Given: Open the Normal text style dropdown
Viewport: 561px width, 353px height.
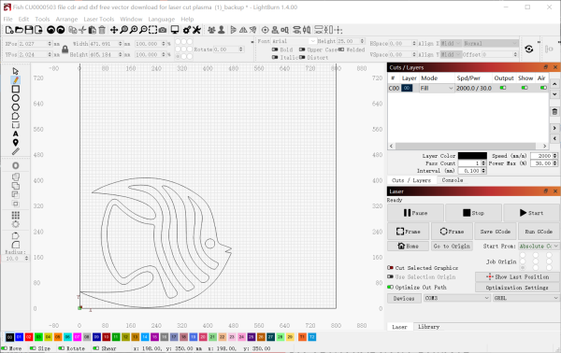Looking at the screenshot, I should click(x=491, y=43).
